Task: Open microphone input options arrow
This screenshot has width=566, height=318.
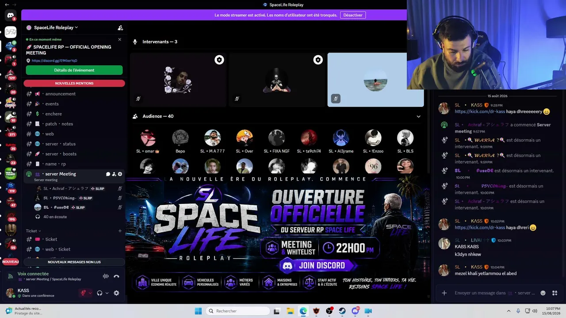Action: pyautogui.click(x=90, y=293)
